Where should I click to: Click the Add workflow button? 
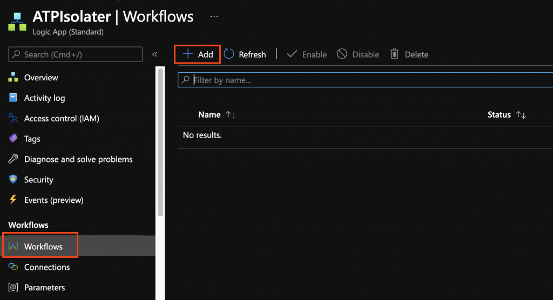pos(198,54)
